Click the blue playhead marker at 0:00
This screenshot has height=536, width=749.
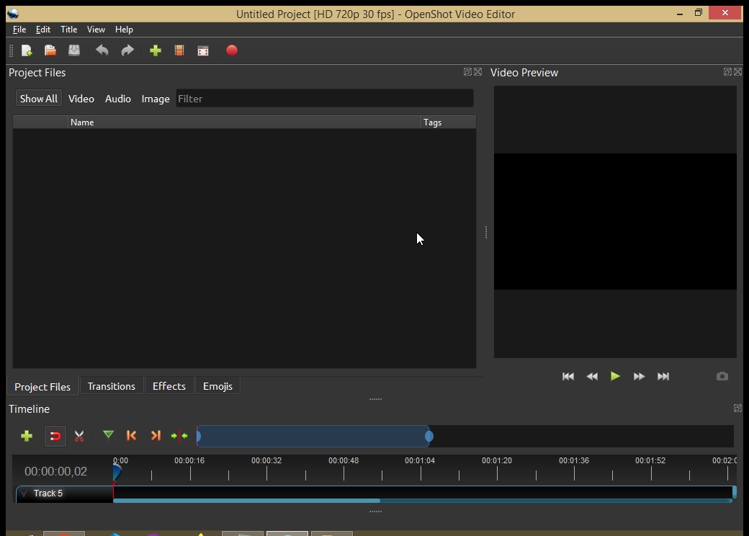point(117,473)
